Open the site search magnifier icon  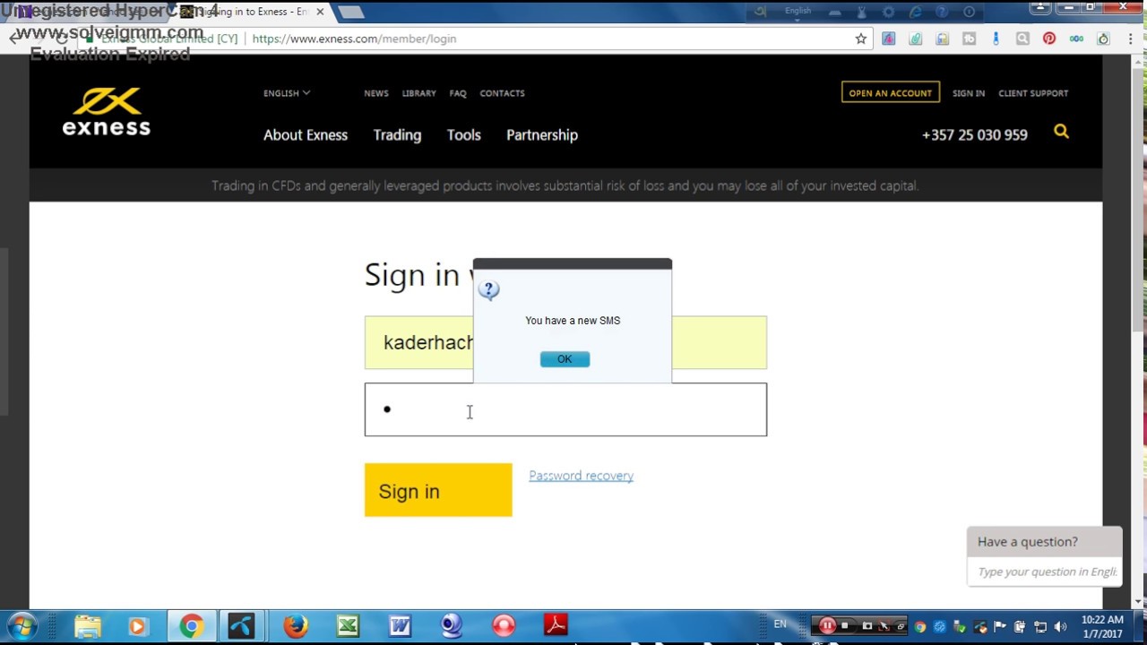1061,132
